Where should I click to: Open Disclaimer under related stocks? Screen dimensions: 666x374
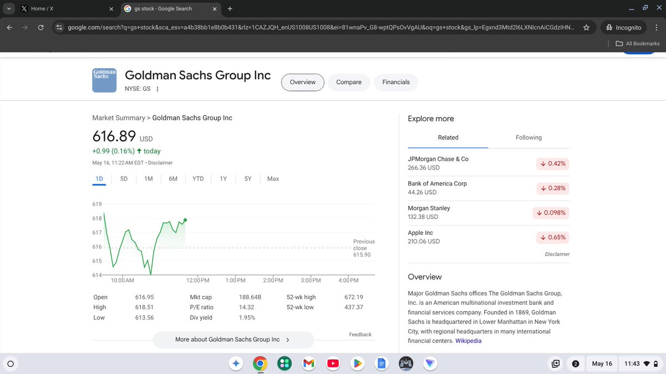coord(557,254)
